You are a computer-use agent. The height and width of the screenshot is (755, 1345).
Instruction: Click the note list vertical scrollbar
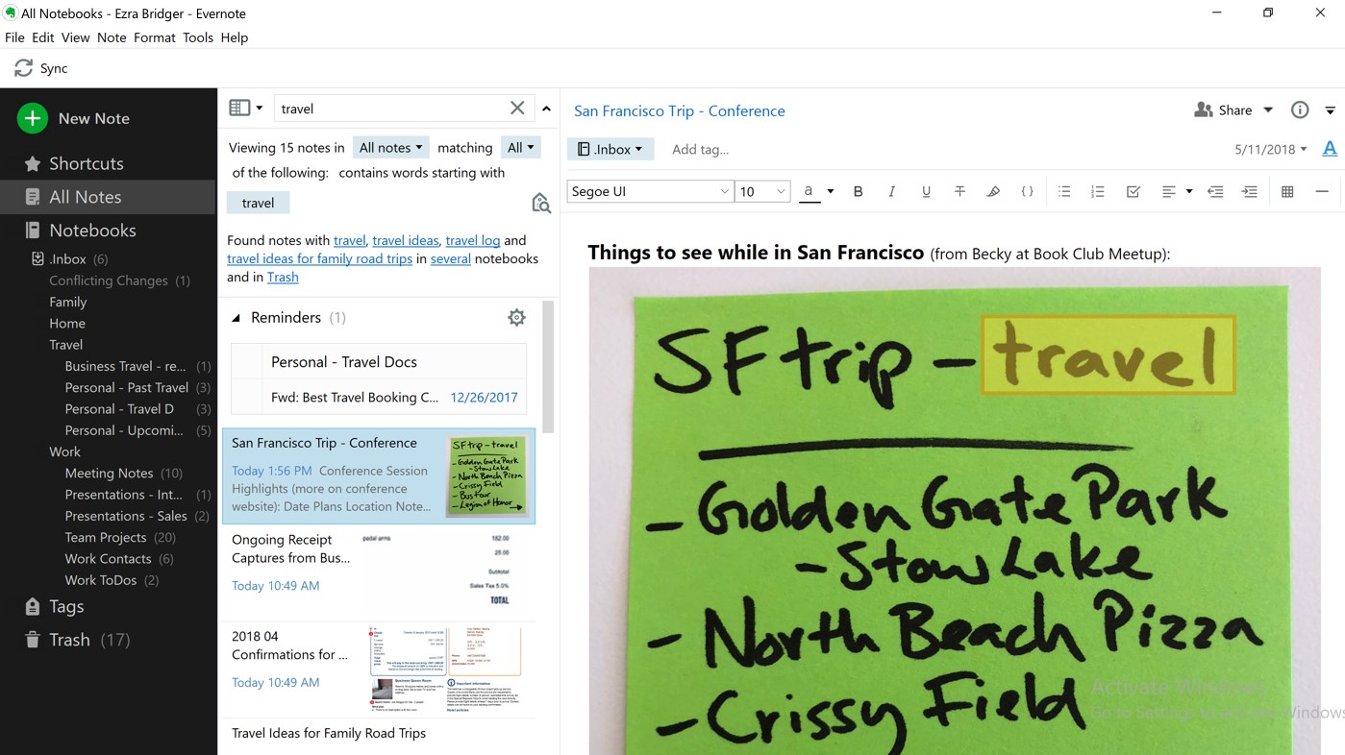point(548,367)
